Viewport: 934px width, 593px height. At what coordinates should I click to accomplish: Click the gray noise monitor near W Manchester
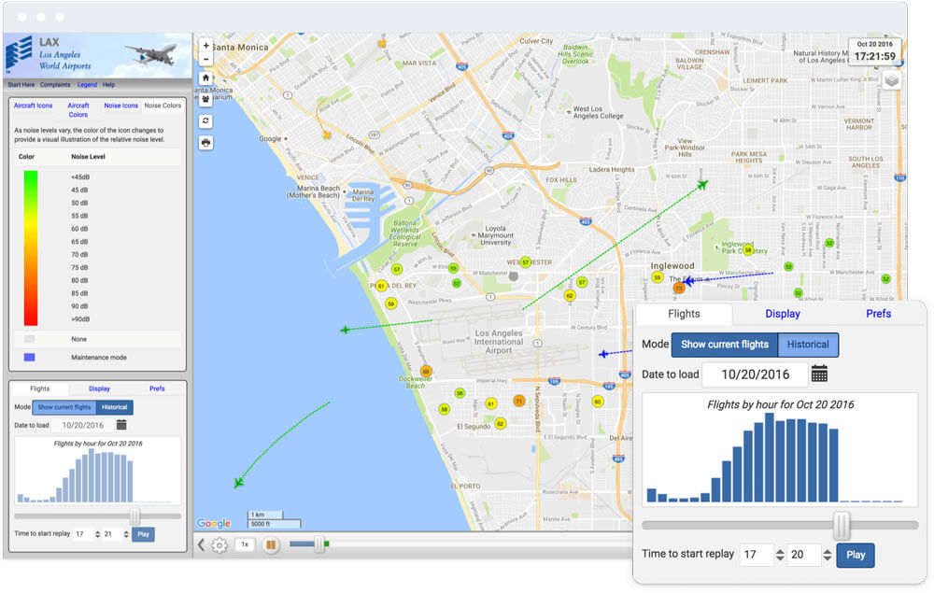pos(514,276)
